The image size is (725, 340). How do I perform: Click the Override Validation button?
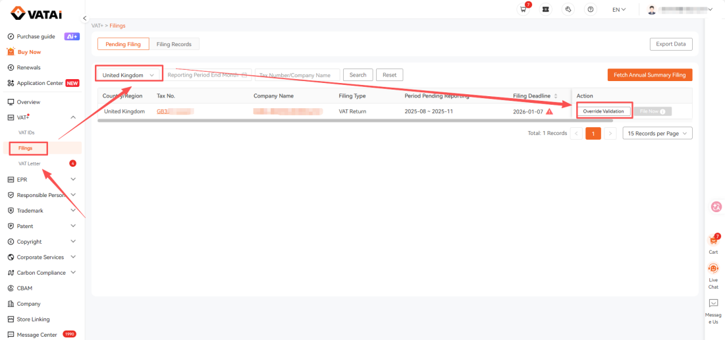[x=604, y=111]
